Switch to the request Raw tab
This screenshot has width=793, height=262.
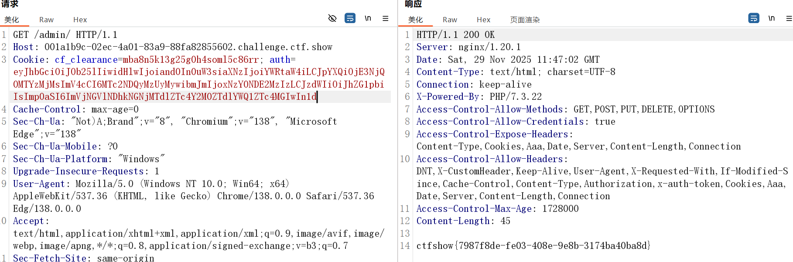click(46, 20)
